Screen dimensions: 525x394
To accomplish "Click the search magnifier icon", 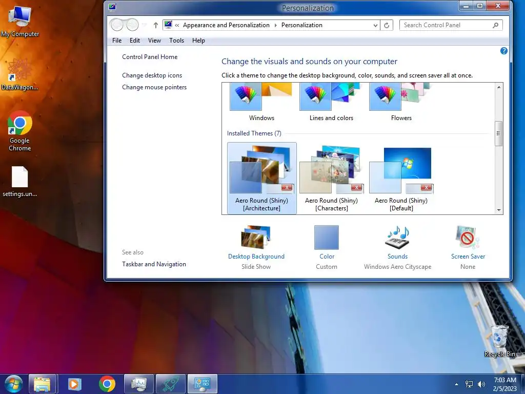I will tap(496, 25).
